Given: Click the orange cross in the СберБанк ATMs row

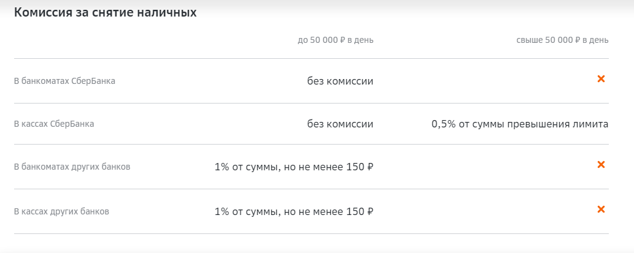Looking at the screenshot, I should pyautogui.click(x=601, y=78).
